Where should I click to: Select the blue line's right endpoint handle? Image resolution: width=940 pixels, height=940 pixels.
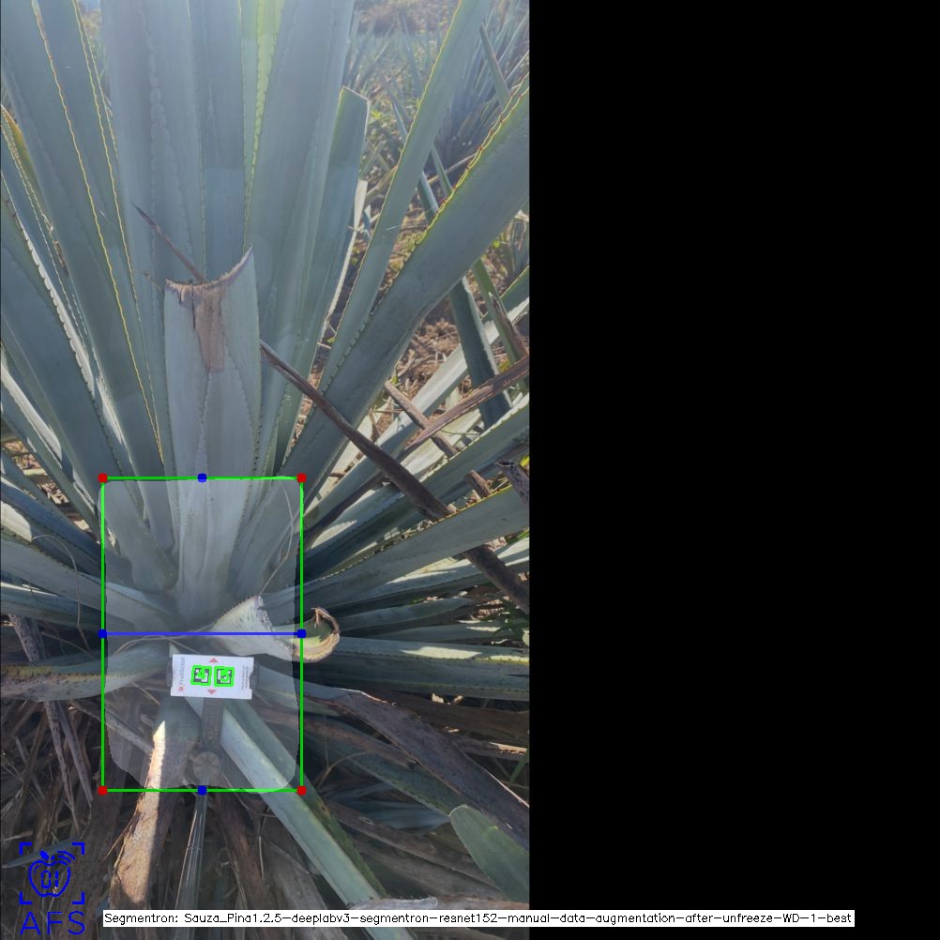tap(301, 633)
